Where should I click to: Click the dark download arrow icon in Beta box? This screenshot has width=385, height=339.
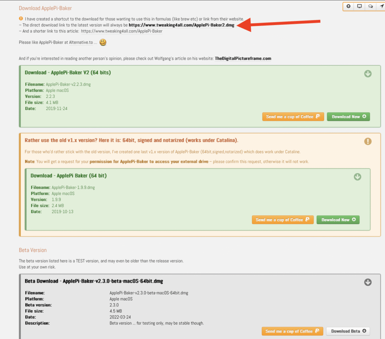point(368,282)
